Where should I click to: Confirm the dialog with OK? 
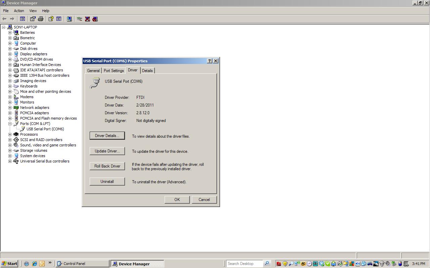pyautogui.click(x=177, y=200)
